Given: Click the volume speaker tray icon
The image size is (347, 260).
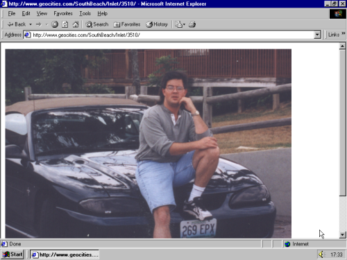Looking at the screenshot, I should point(321,254).
